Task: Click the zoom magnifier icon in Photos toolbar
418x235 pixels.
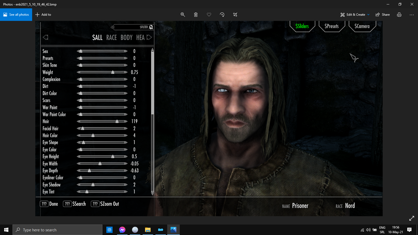Action: (183, 15)
